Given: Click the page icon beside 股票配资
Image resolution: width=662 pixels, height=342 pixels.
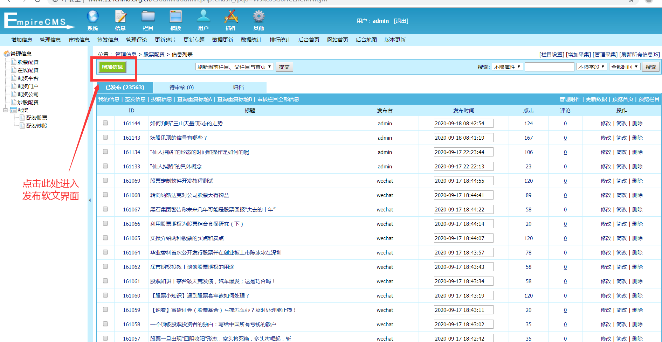Looking at the screenshot, I should (14, 62).
